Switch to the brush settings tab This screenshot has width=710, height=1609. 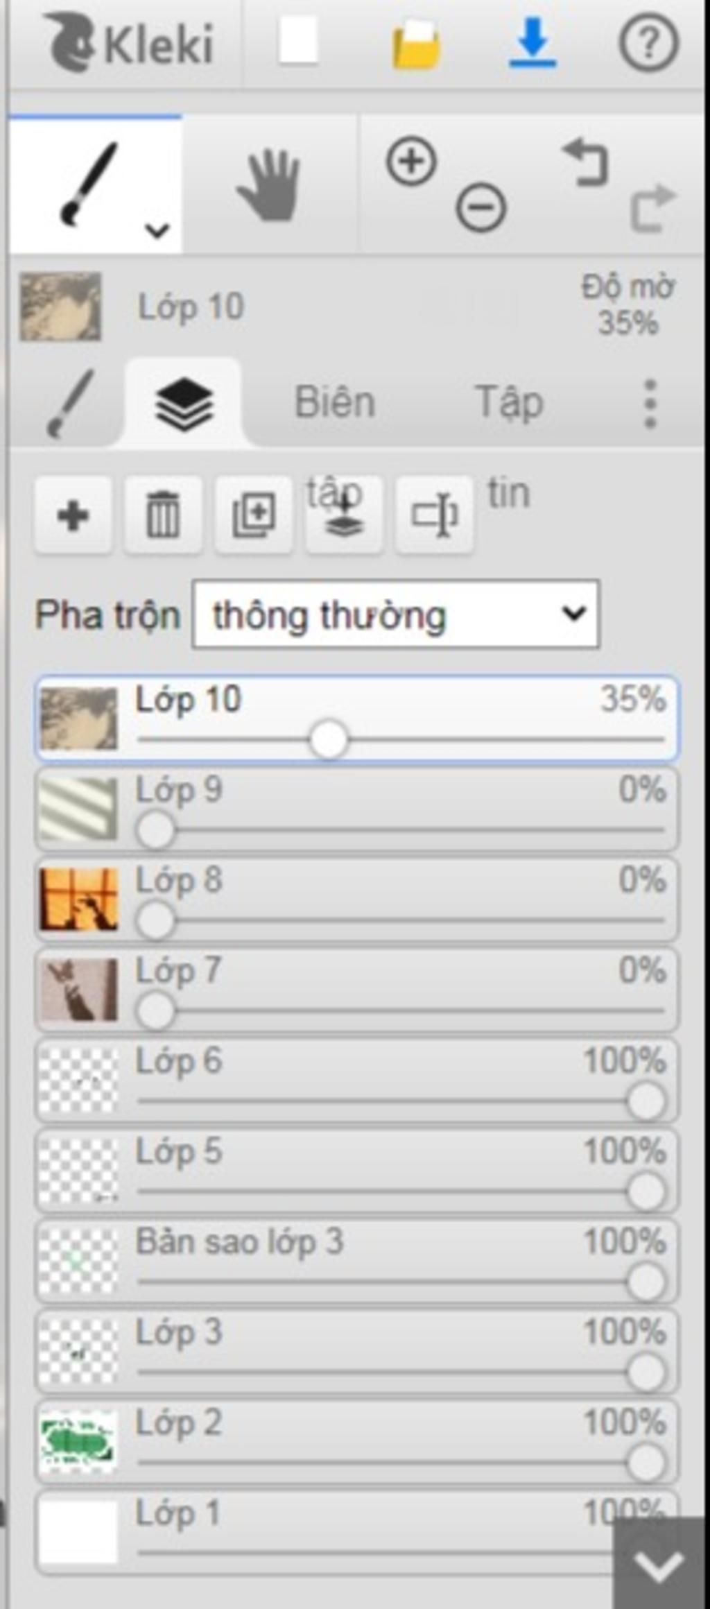pos(69,404)
